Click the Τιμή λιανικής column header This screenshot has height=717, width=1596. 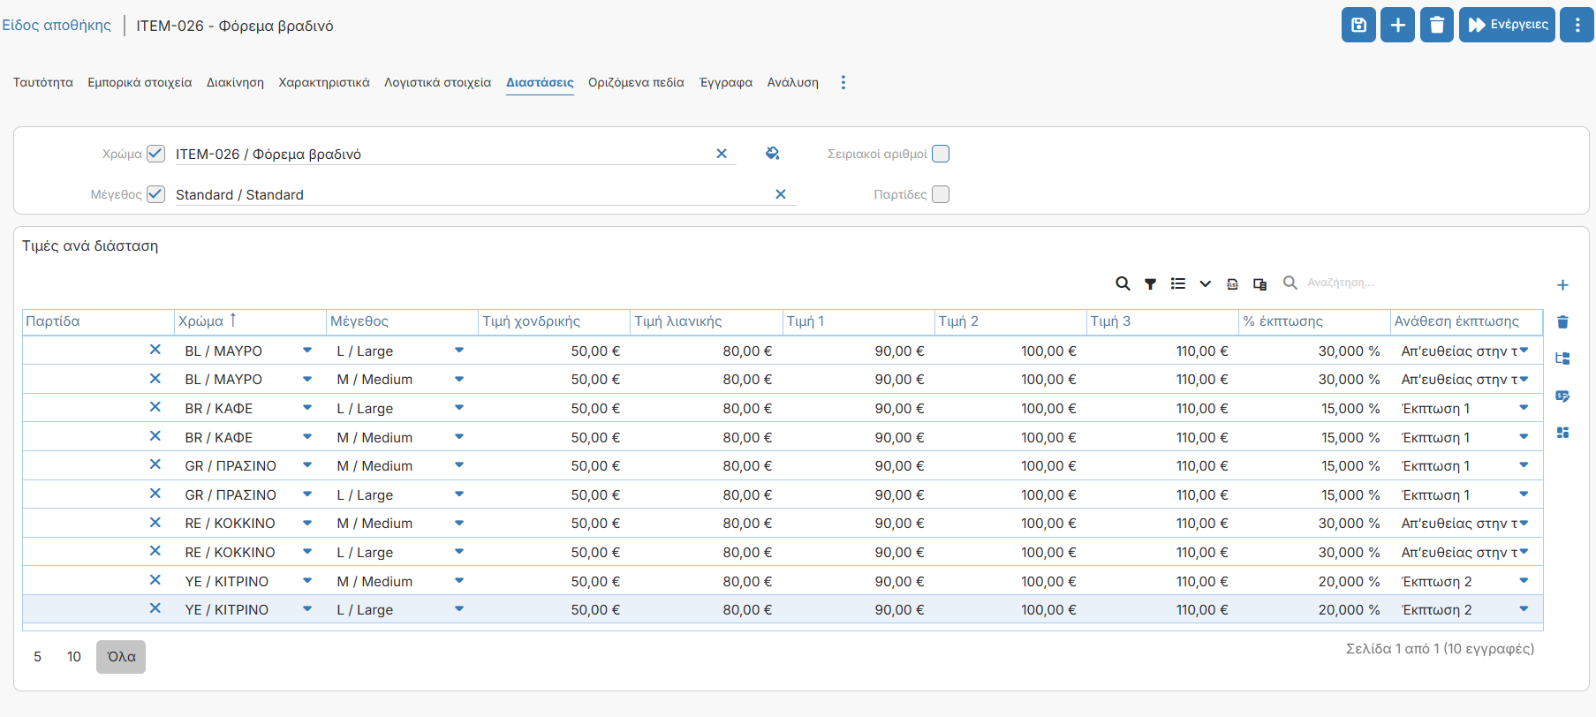[x=706, y=321]
